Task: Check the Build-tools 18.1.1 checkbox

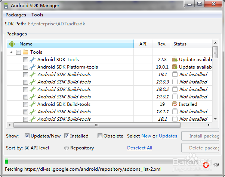Action: pos(25,112)
